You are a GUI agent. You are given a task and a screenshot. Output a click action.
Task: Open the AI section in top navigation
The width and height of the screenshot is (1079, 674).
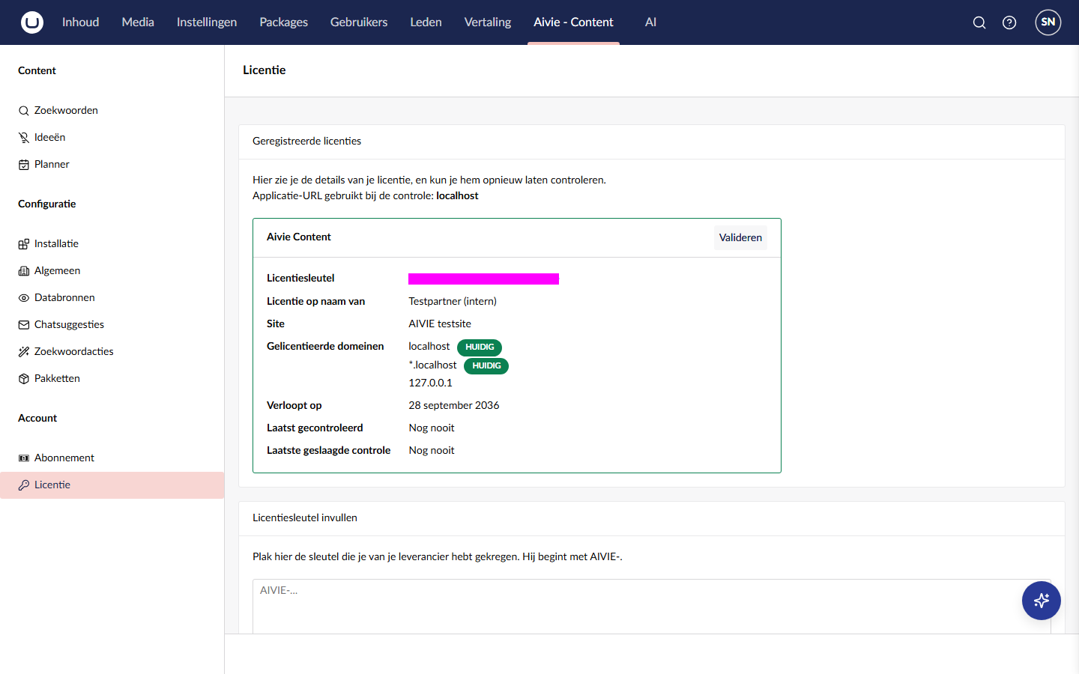650,22
